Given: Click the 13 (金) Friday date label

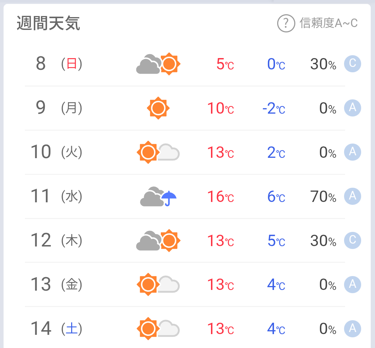Looking at the screenshot, I should 56,285.
